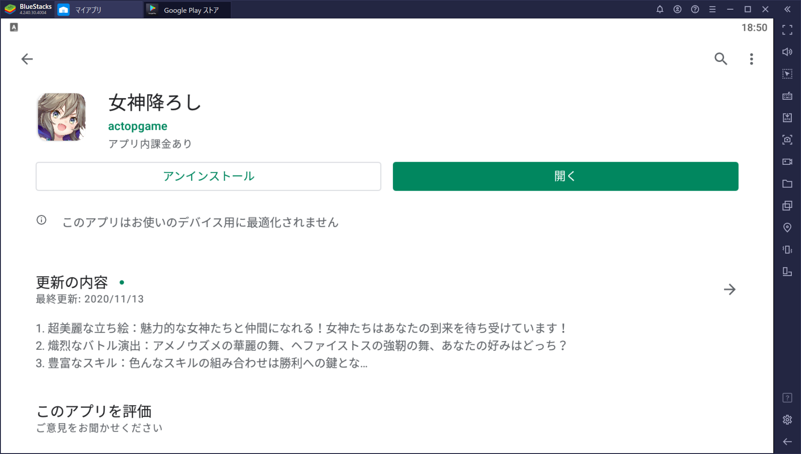Click the BlueStacks logo in title bar
The height and width of the screenshot is (454, 801).
[10, 9]
